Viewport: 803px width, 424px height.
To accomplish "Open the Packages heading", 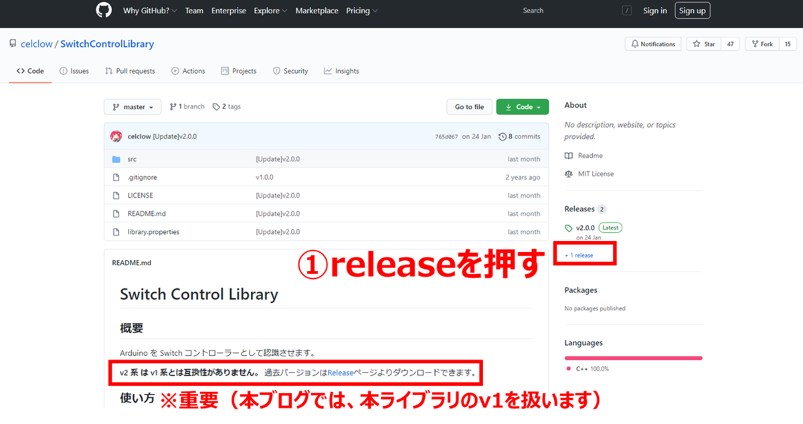I will coord(581,290).
